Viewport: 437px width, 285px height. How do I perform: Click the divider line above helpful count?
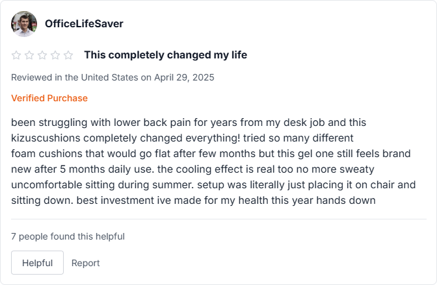[218, 219]
